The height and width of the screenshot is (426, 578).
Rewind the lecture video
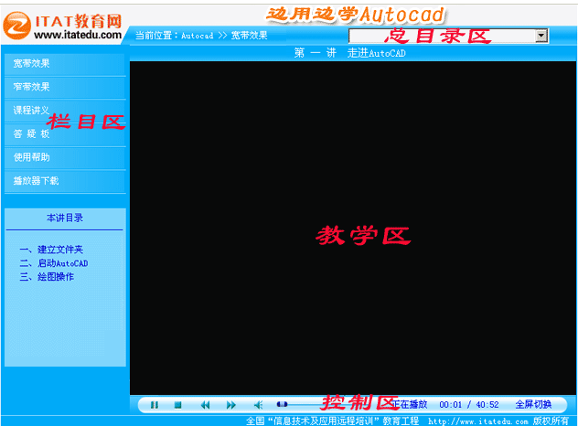click(x=206, y=405)
